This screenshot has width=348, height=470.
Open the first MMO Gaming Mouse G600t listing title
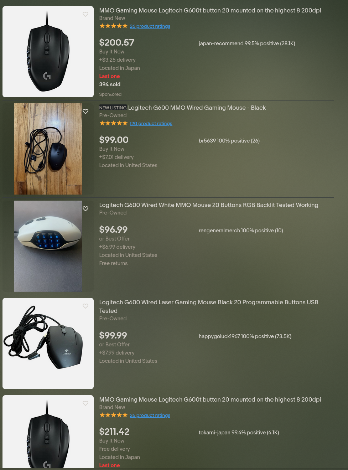point(210,10)
